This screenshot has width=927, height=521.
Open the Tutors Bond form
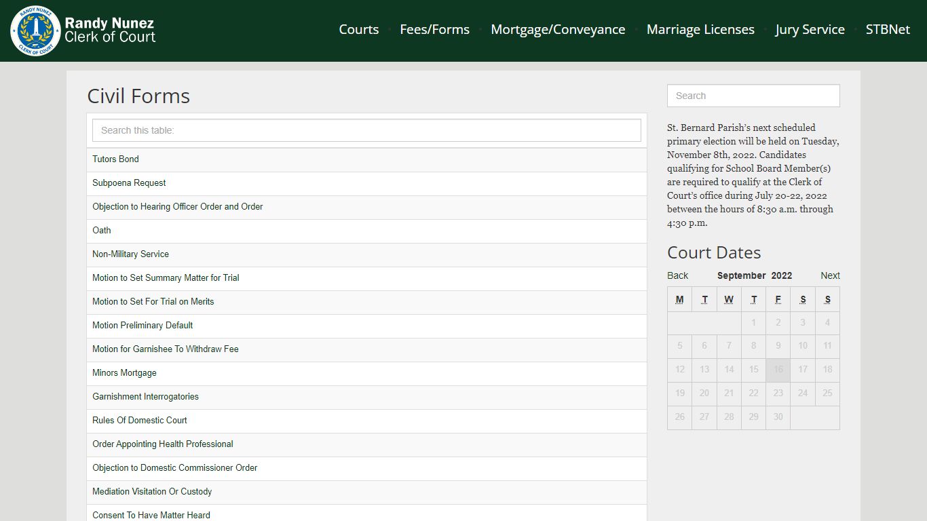click(115, 159)
